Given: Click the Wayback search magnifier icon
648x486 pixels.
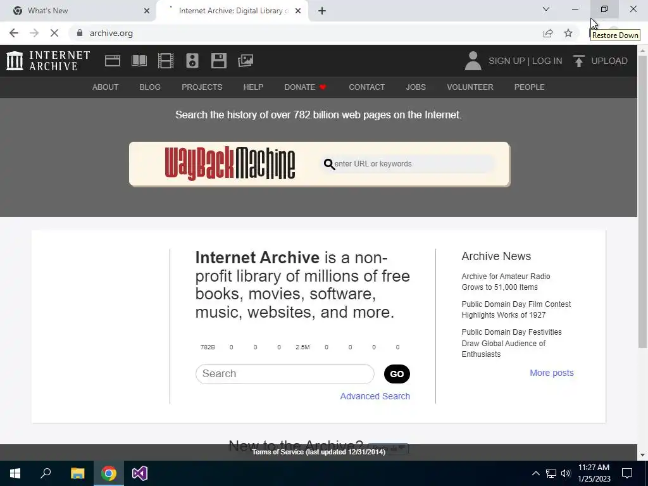Looking at the screenshot, I should coord(329,164).
